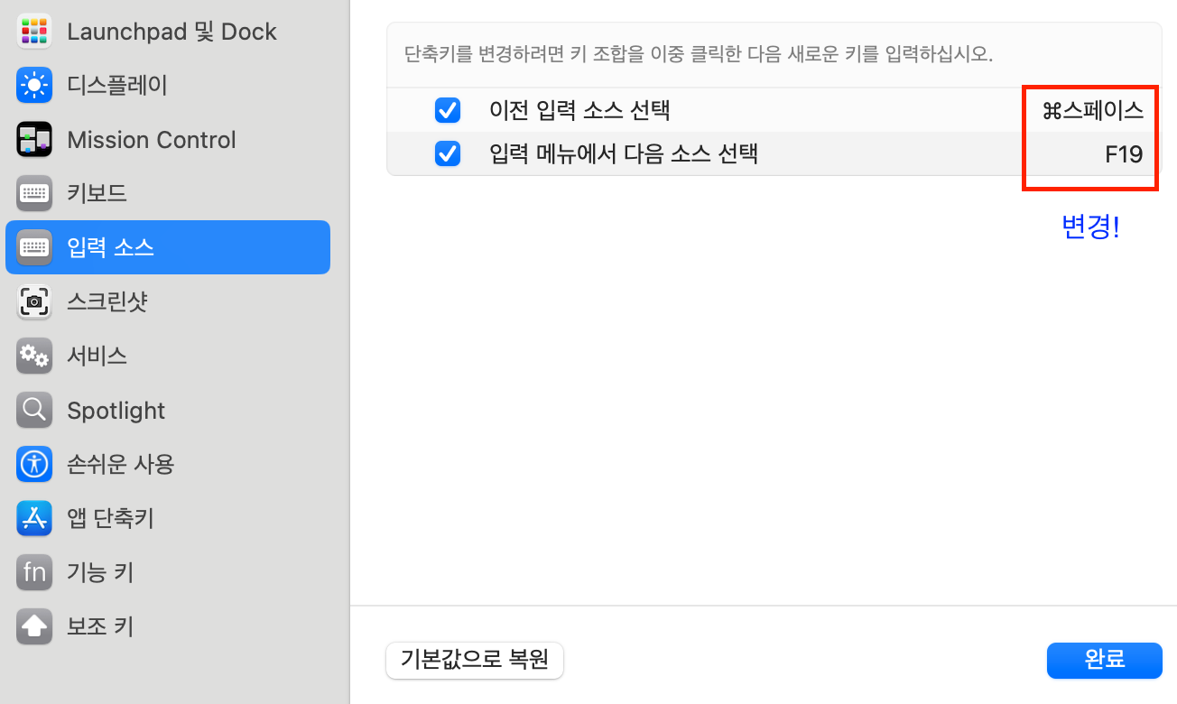Click the Spotlight magnifier icon
This screenshot has height=704, width=1177.
pyautogui.click(x=34, y=411)
